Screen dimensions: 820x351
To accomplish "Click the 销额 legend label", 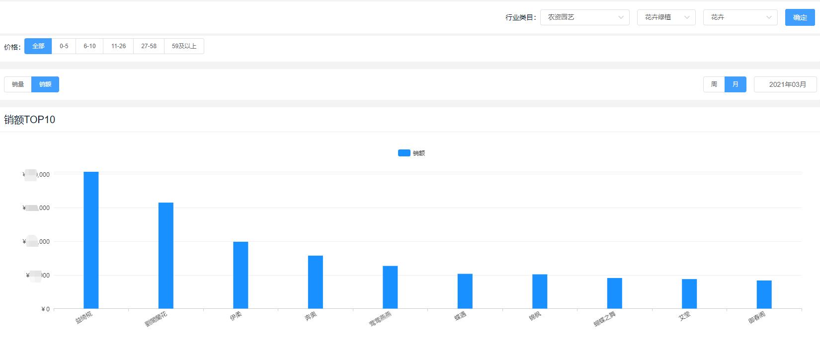I will tap(419, 153).
